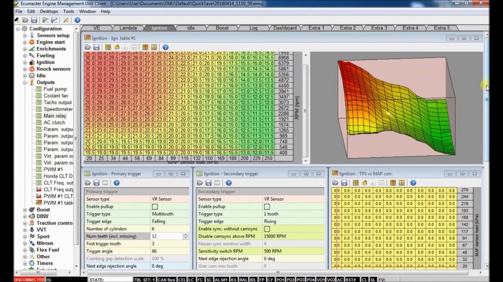This screenshot has width=503, height=282.
Task: Click help icon in Secondary trigger panel
Action: pos(228,183)
